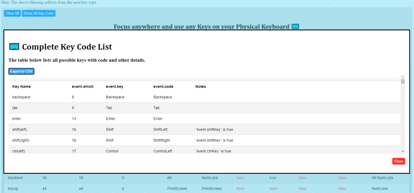Click the event.ctrlKey is true note
414x193 pixels.
213,151
